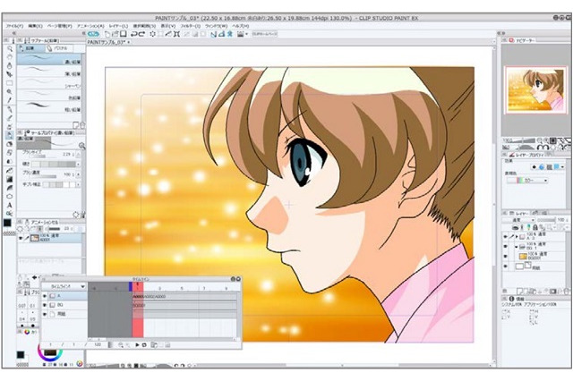This screenshot has height=381, width=573.
Task: Open the フィルター(I) menu
Action: tap(190, 26)
